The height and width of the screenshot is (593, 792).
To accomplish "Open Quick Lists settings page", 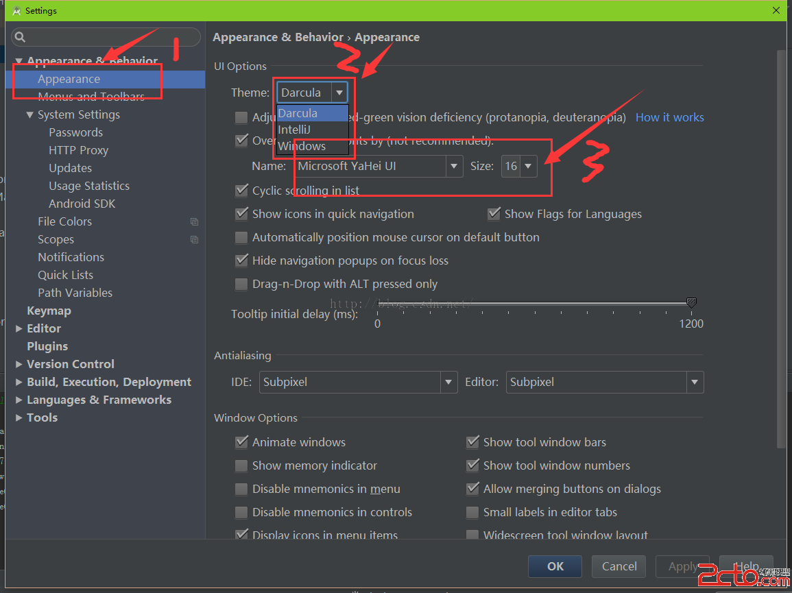I will (x=66, y=276).
